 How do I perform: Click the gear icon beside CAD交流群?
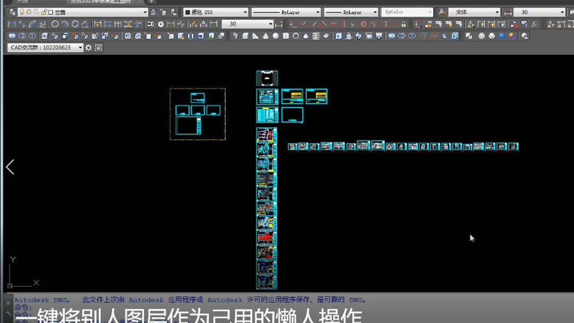click(x=87, y=48)
